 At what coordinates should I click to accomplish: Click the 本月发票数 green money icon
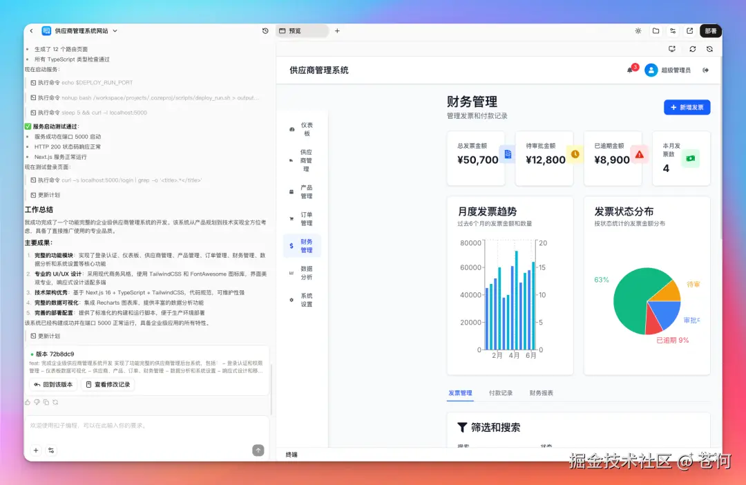coord(690,158)
